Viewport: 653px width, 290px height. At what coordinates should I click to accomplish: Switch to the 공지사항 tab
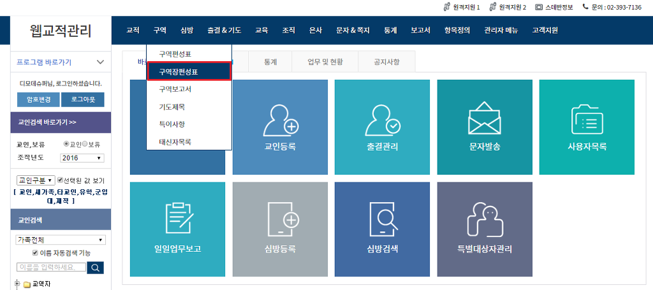[x=386, y=62]
